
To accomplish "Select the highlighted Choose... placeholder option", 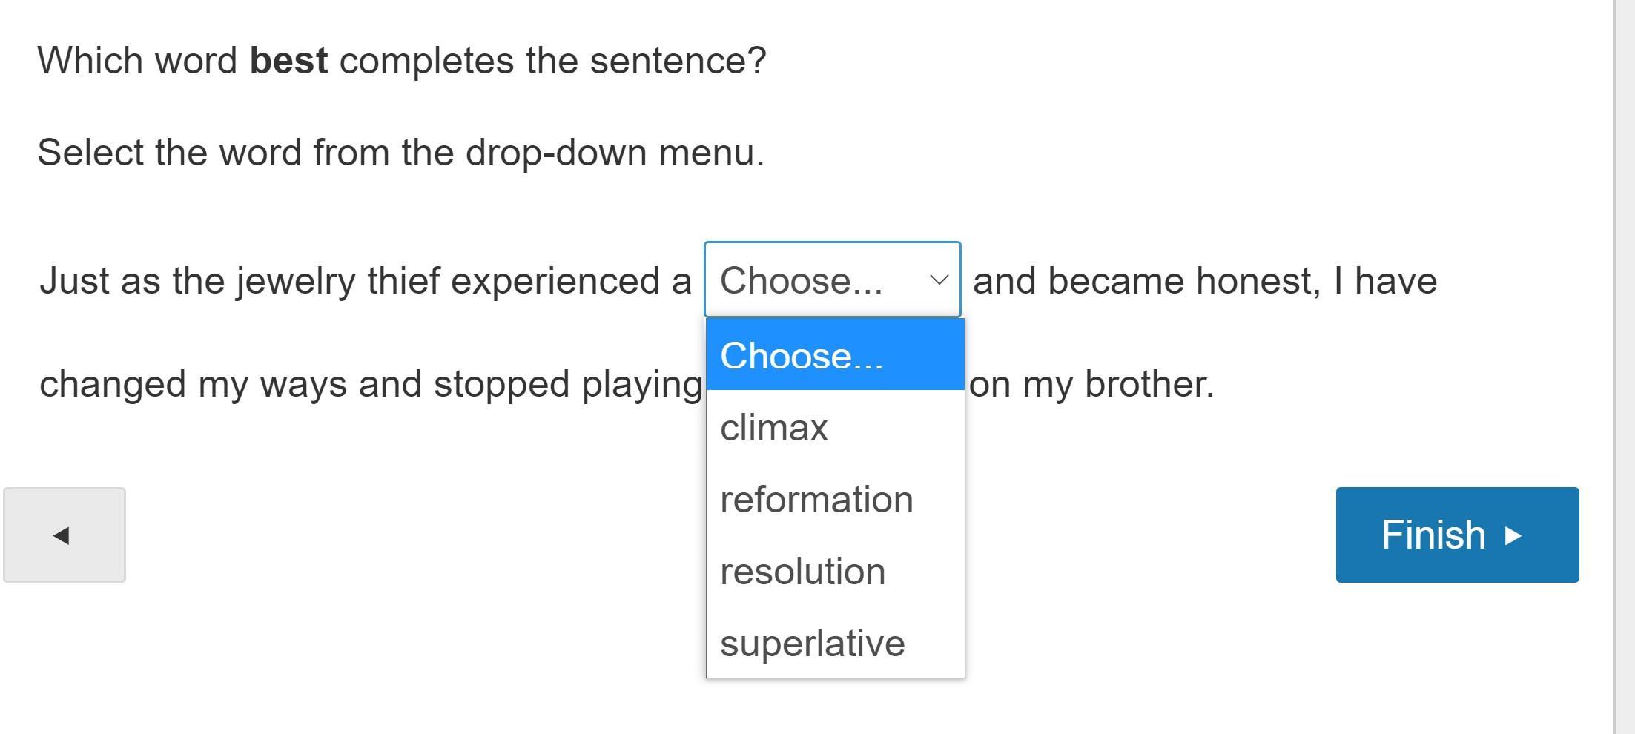I will coord(835,355).
